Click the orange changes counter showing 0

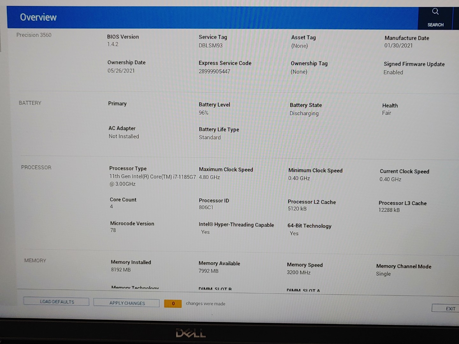(x=173, y=304)
